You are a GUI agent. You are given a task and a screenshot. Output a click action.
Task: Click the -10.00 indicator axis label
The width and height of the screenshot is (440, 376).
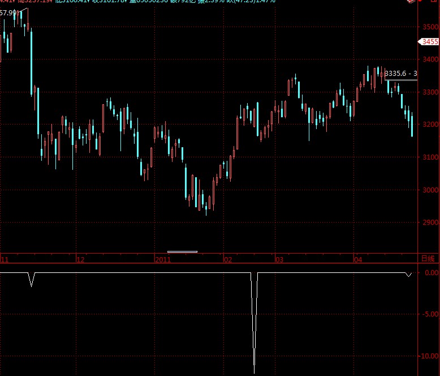429,356
